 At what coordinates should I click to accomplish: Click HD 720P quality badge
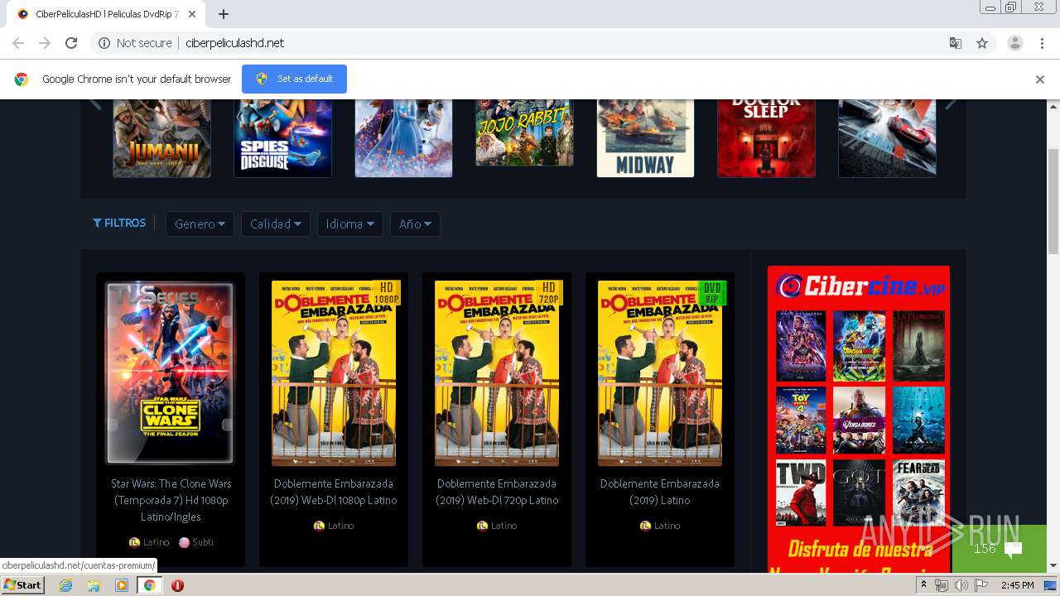[549, 293]
